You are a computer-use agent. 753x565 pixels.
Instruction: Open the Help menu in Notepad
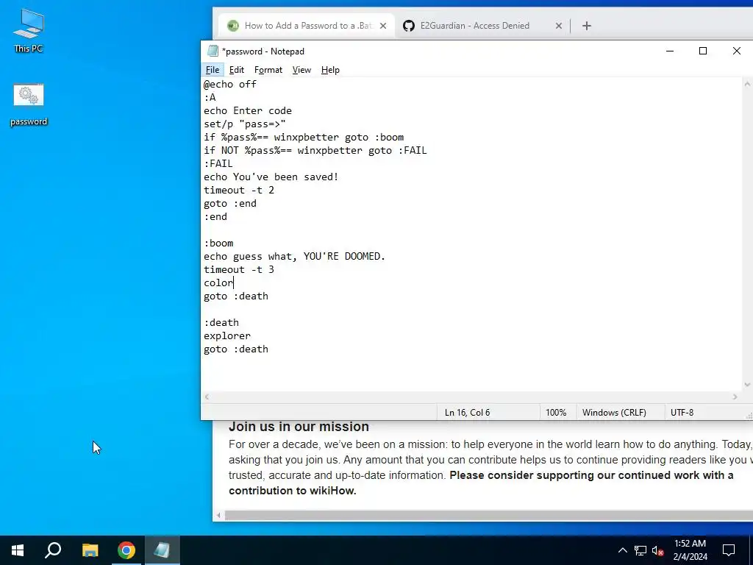tap(330, 70)
